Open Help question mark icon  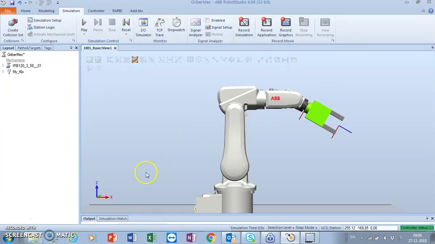point(430,11)
